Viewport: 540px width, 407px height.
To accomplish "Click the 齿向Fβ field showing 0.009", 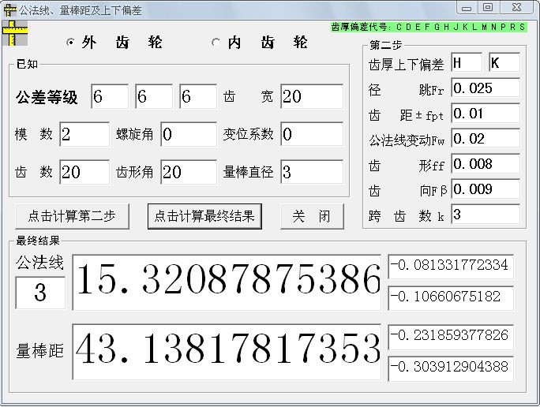I will 486,189.
